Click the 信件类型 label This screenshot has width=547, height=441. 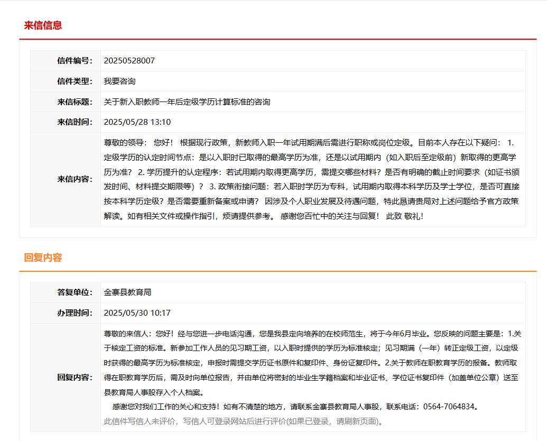pyautogui.click(x=75, y=81)
